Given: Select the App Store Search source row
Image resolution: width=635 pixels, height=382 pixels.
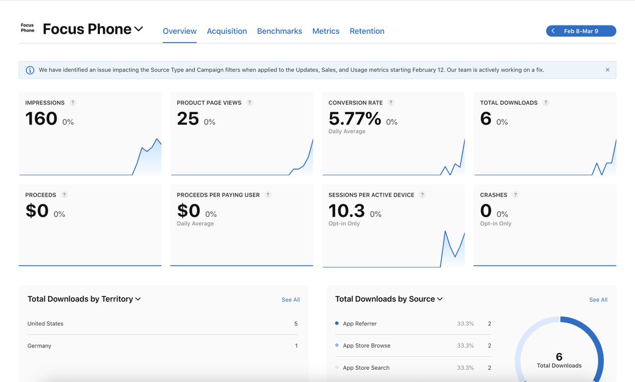Looking at the screenshot, I should pos(413,368).
